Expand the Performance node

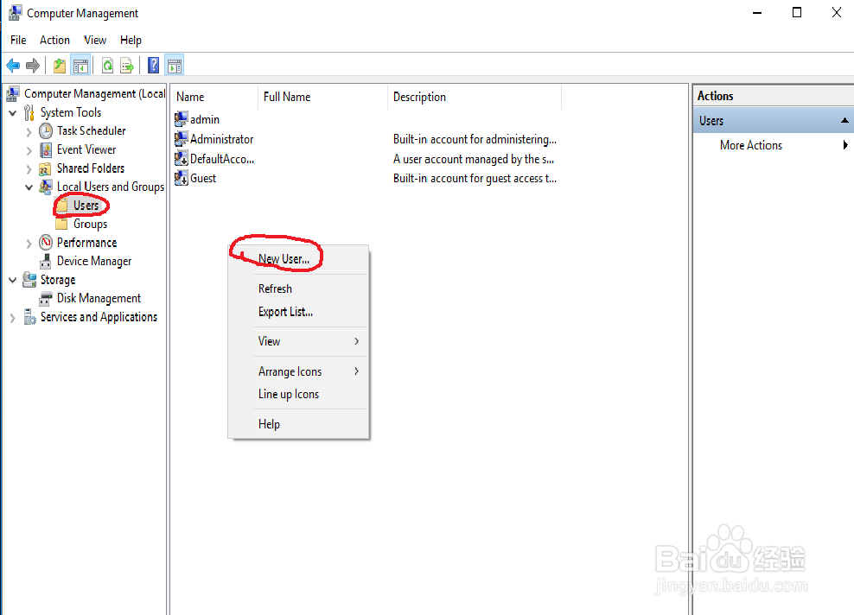tap(29, 244)
